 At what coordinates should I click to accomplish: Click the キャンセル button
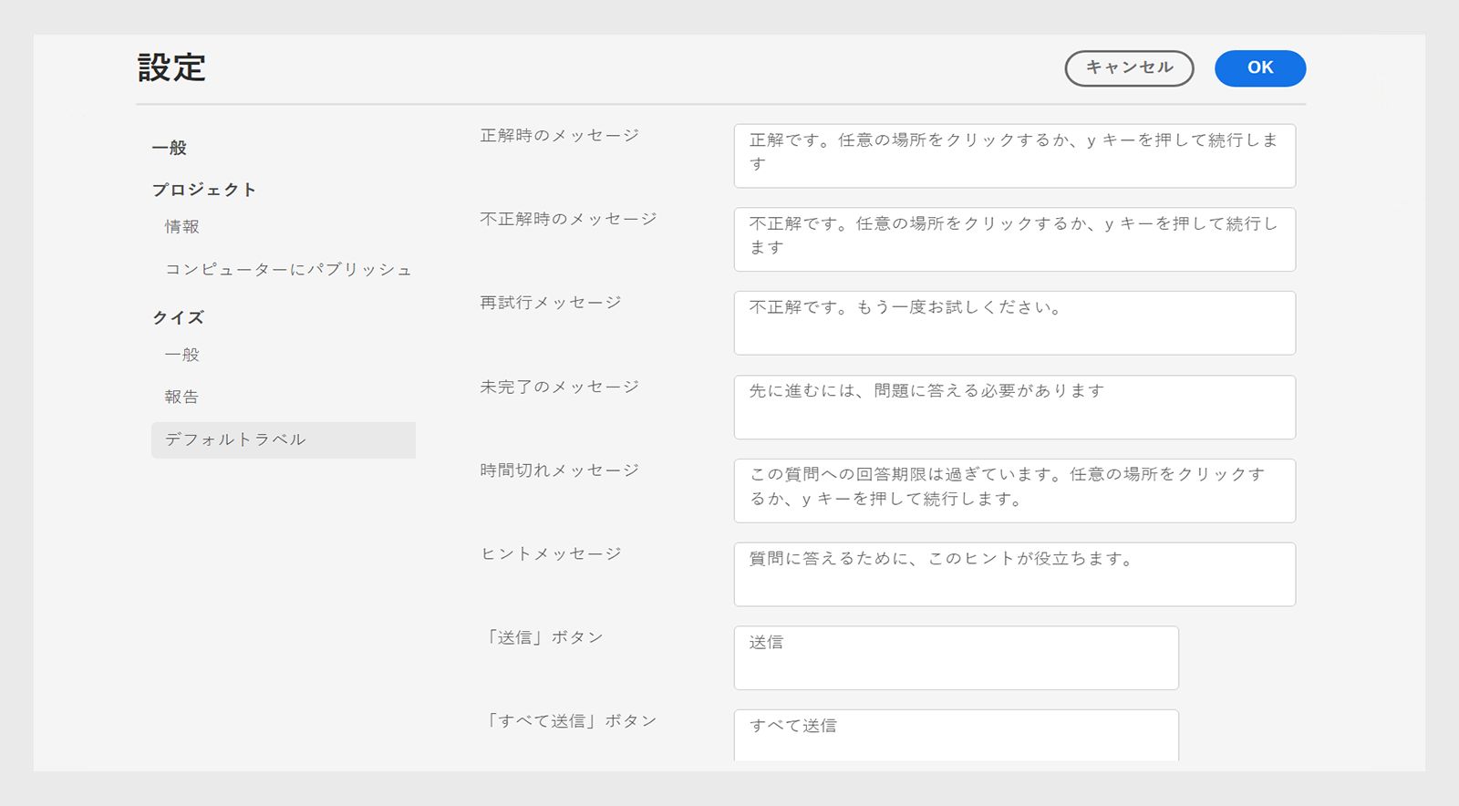coord(1129,68)
